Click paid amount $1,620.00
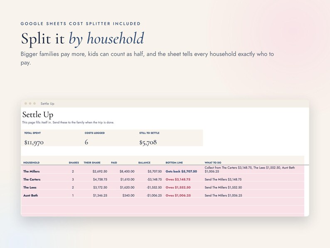Image resolution: width=330 pixels, height=248 pixels. click(x=127, y=188)
